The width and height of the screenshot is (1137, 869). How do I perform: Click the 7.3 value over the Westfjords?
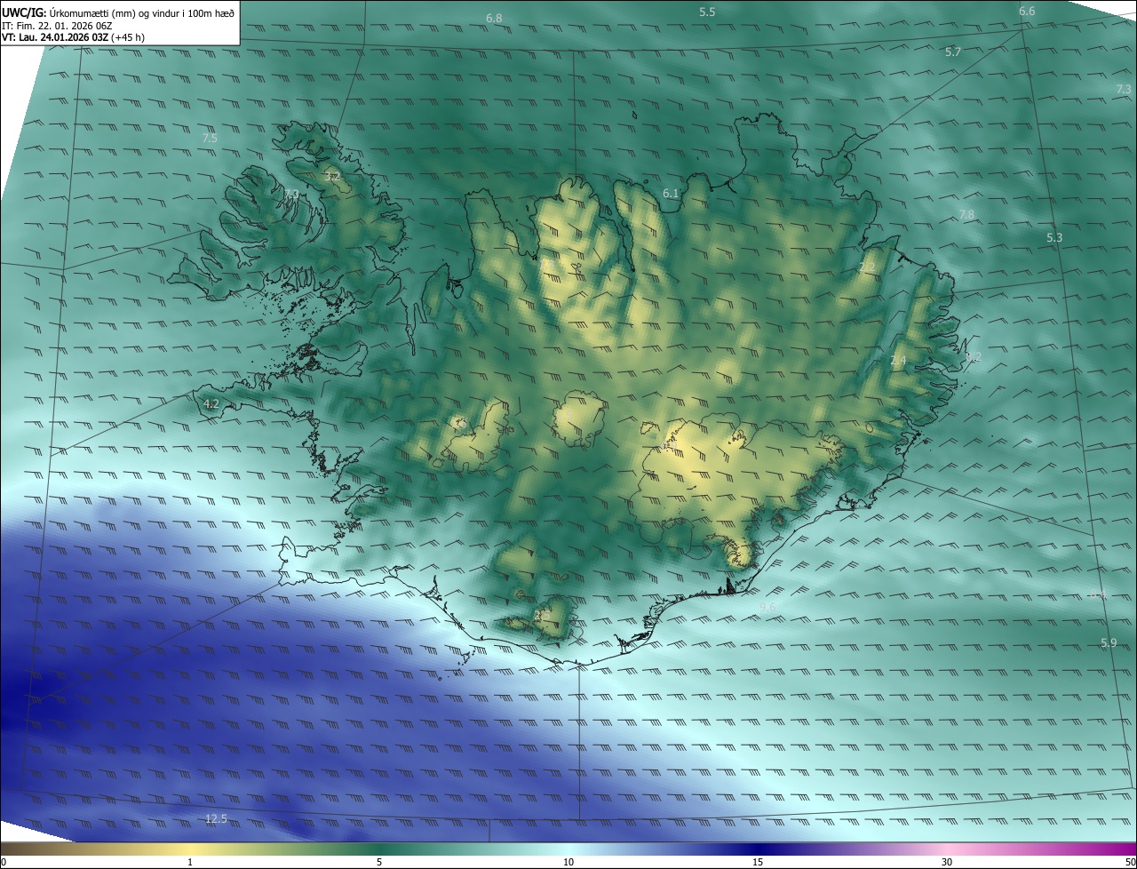[x=291, y=195]
